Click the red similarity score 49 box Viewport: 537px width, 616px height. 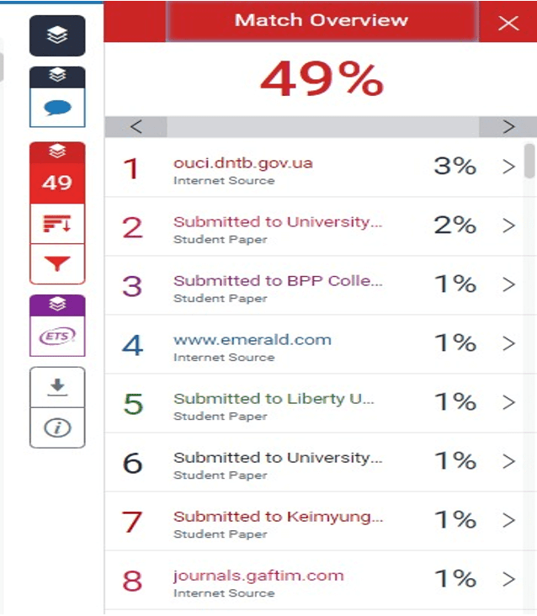point(57,181)
